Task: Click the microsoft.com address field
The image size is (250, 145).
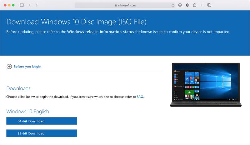Action: click(x=125, y=5)
